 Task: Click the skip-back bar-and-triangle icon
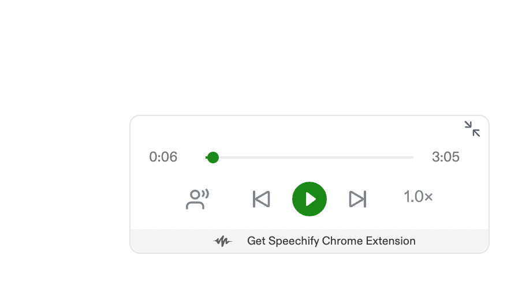click(x=262, y=199)
